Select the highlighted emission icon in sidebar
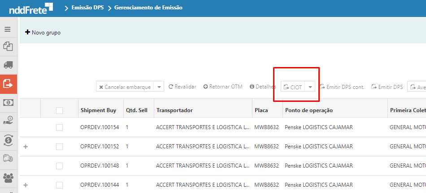The image size is (426, 193). click(8, 84)
